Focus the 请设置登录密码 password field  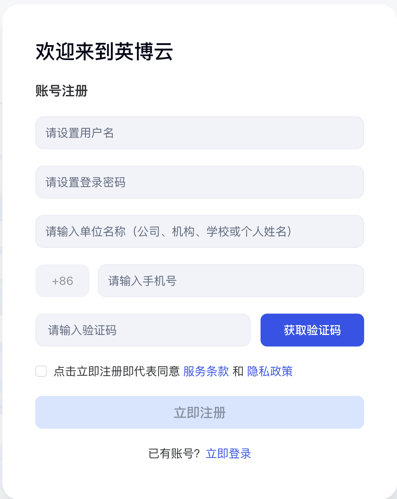199,182
